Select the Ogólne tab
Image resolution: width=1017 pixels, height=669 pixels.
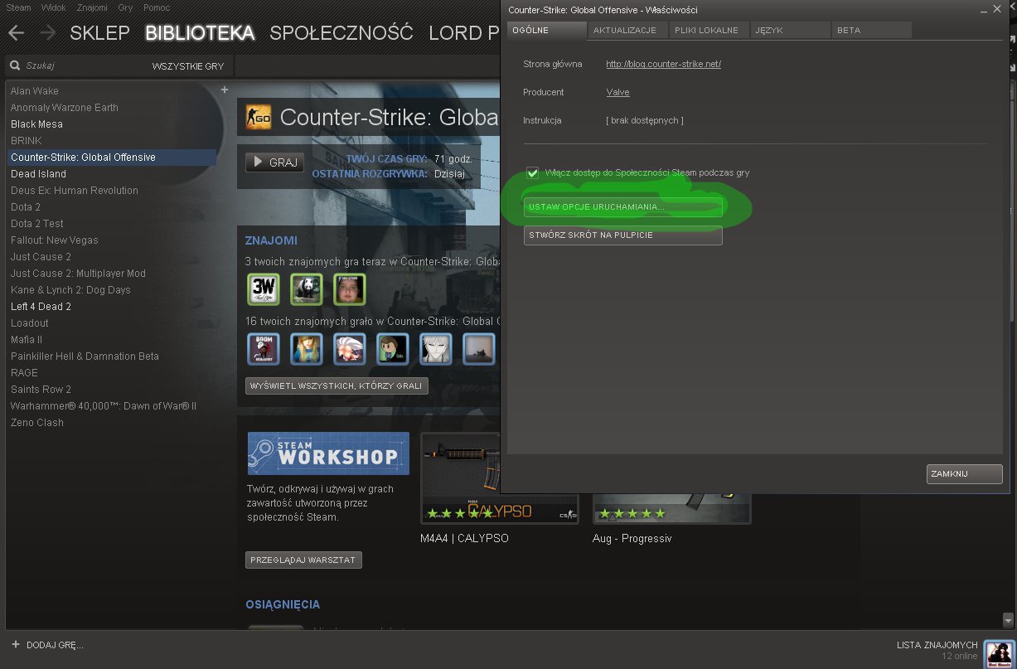pos(546,30)
